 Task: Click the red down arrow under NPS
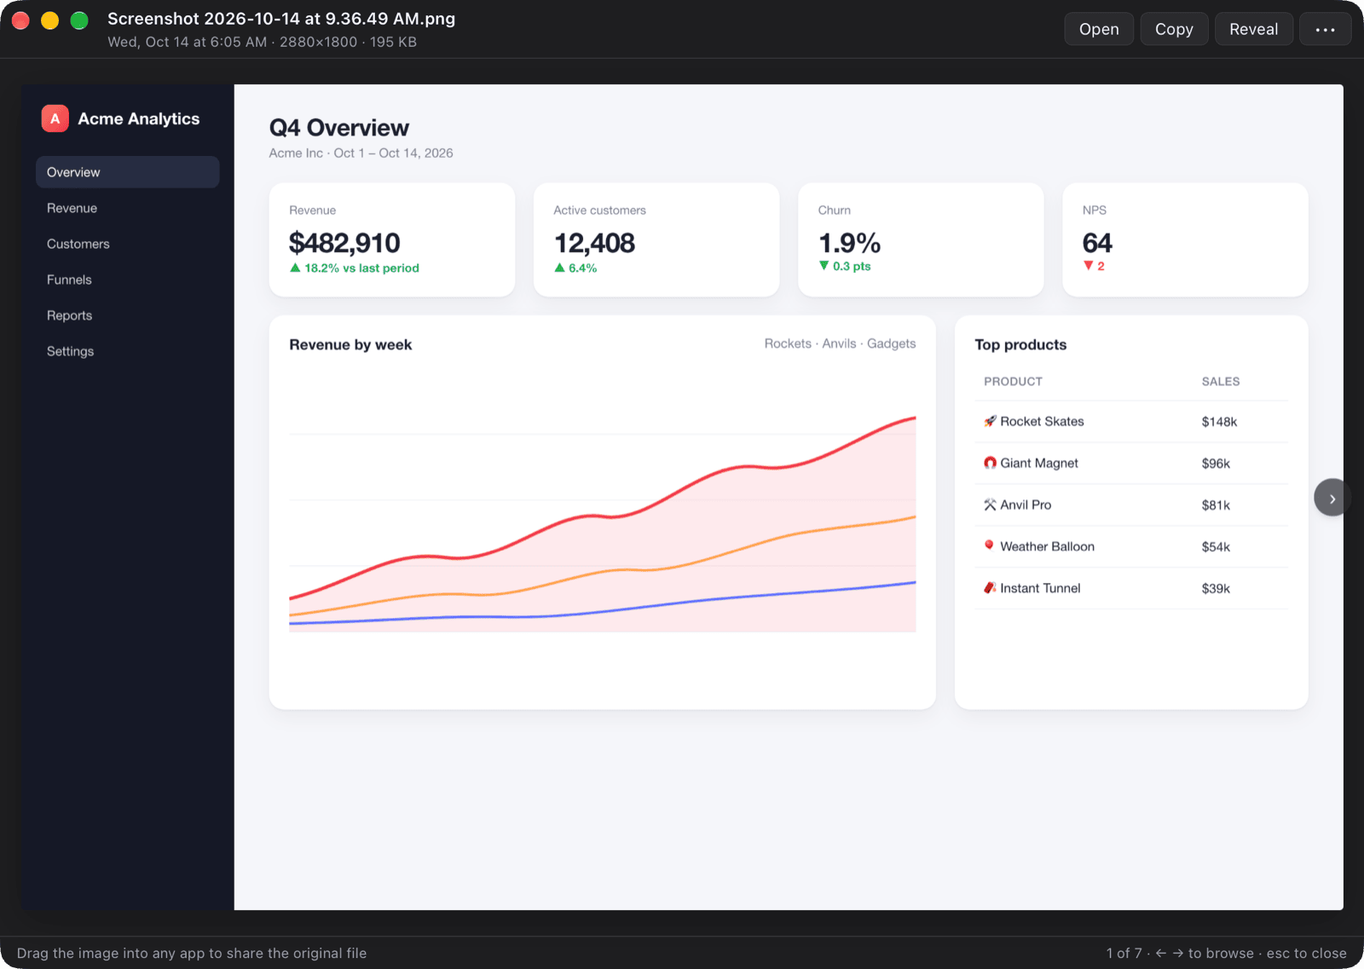click(x=1088, y=266)
